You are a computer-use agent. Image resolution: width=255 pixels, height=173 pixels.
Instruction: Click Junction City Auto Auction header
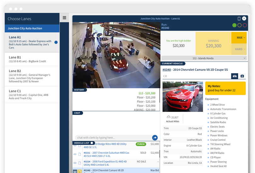pos(32,28)
